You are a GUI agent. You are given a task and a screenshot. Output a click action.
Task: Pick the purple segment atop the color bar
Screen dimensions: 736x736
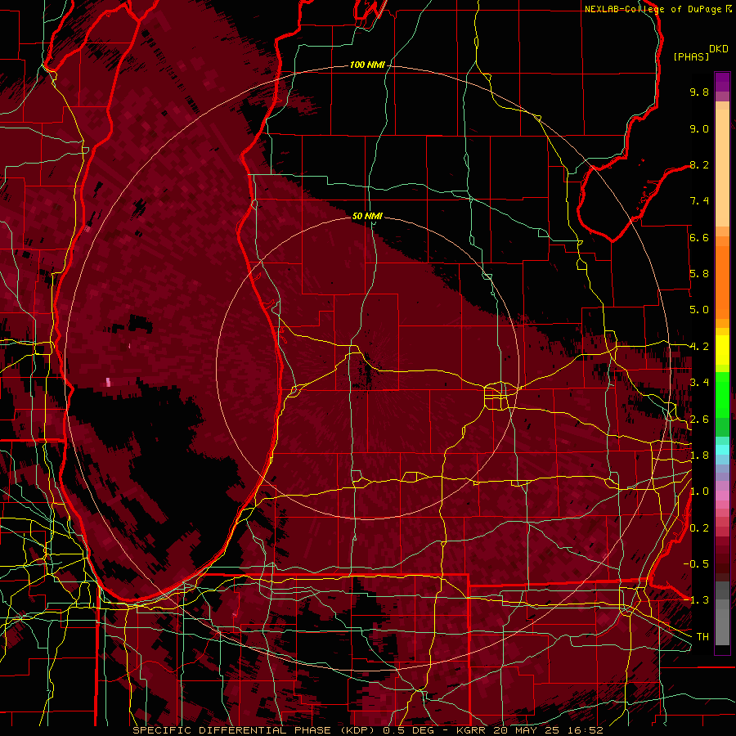[x=722, y=82]
